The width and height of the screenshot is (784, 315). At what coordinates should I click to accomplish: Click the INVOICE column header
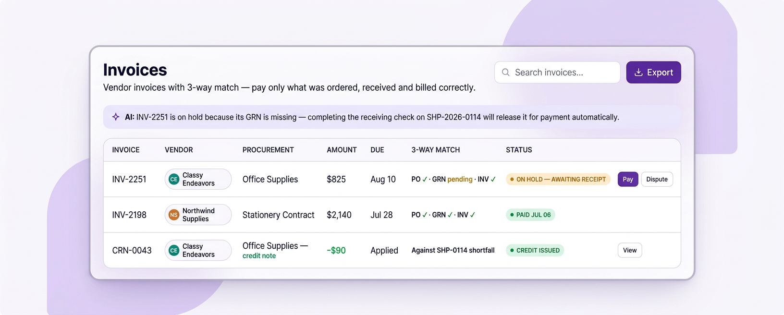tap(126, 150)
